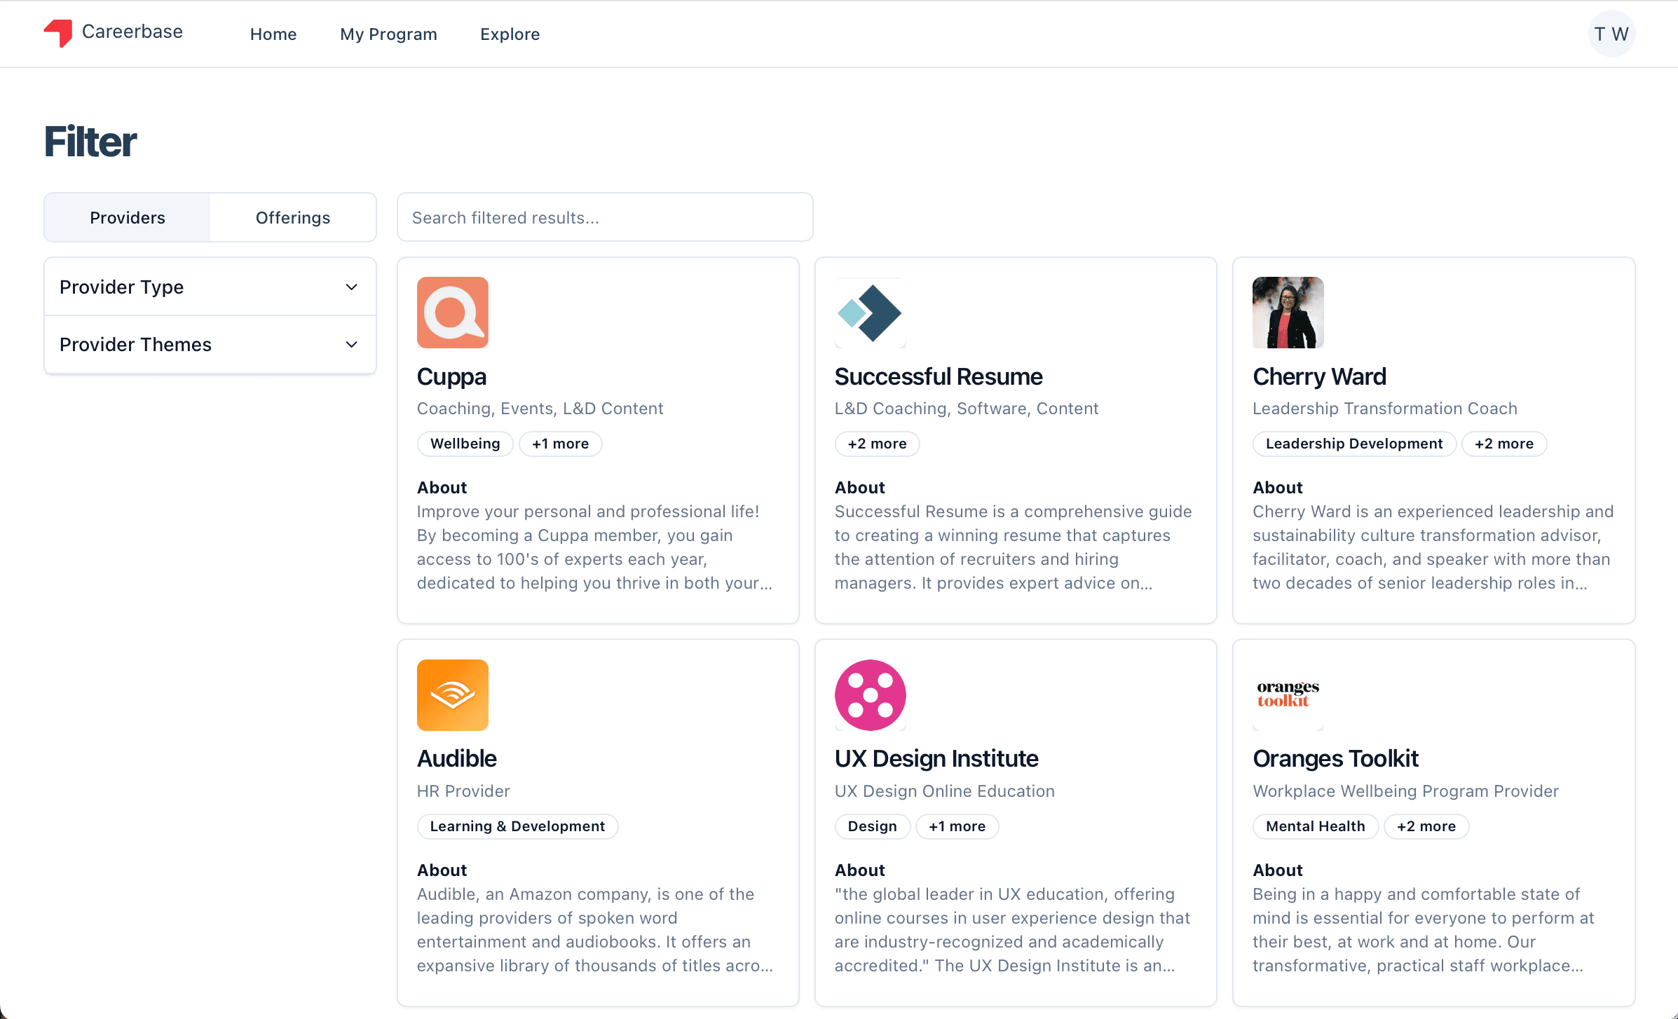Expand the Provider Themes filter
The image size is (1678, 1019).
[x=210, y=344]
